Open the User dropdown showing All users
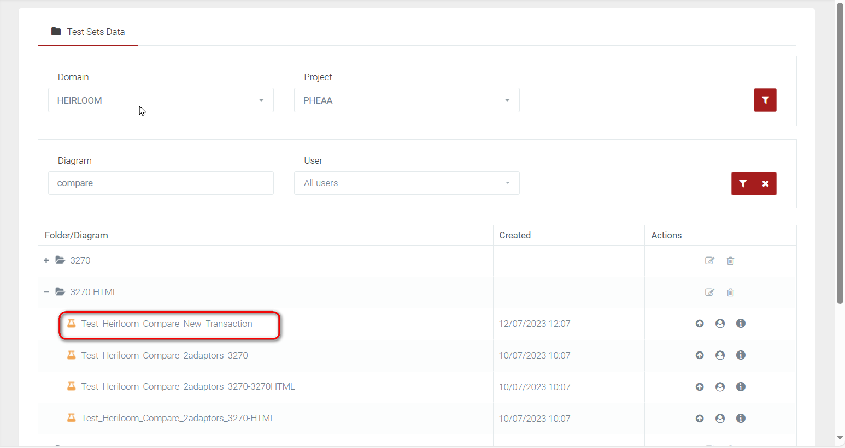This screenshot has width=845, height=448. [x=407, y=183]
